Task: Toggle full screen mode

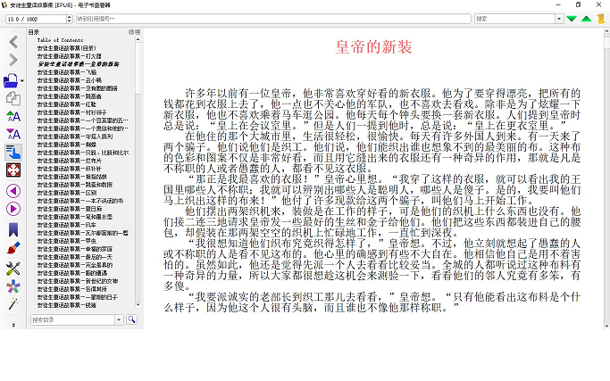Action: (13, 170)
